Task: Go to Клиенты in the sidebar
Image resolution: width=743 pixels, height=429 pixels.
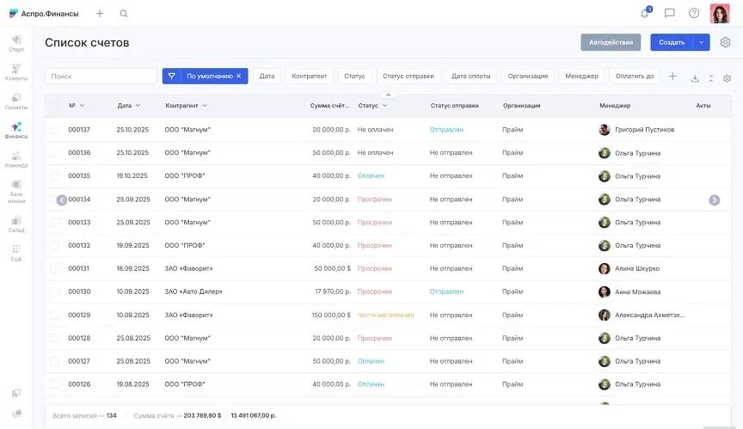Action: click(x=16, y=72)
